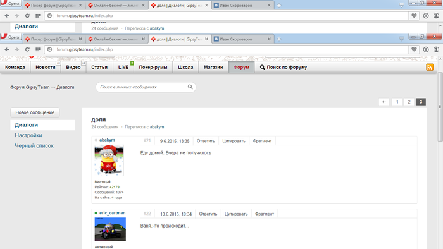This screenshot has height=249, width=443.
Task: Open the profile icon in the front window
Action: [436, 49]
